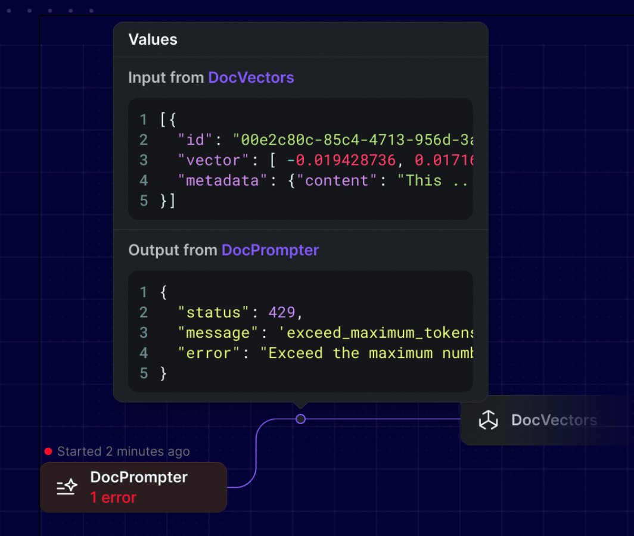
Task: Click the Started 2 minutes ago text
Action: click(x=123, y=451)
